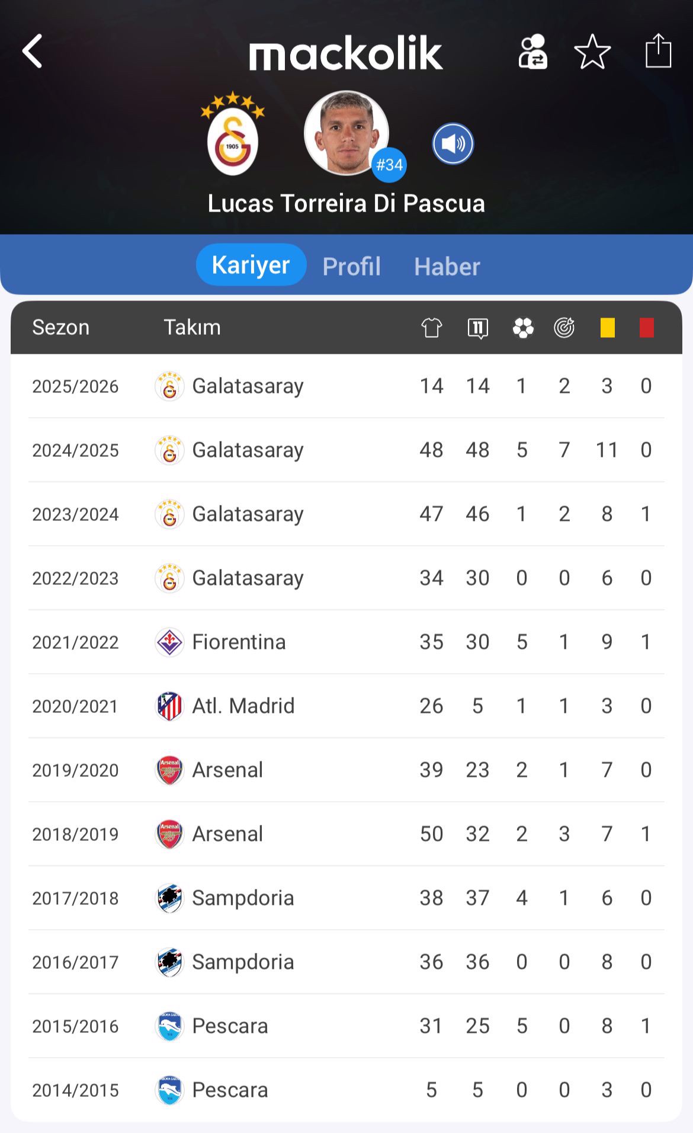The image size is (693, 1133).
Task: Open the player compare icon
Action: click(x=532, y=52)
